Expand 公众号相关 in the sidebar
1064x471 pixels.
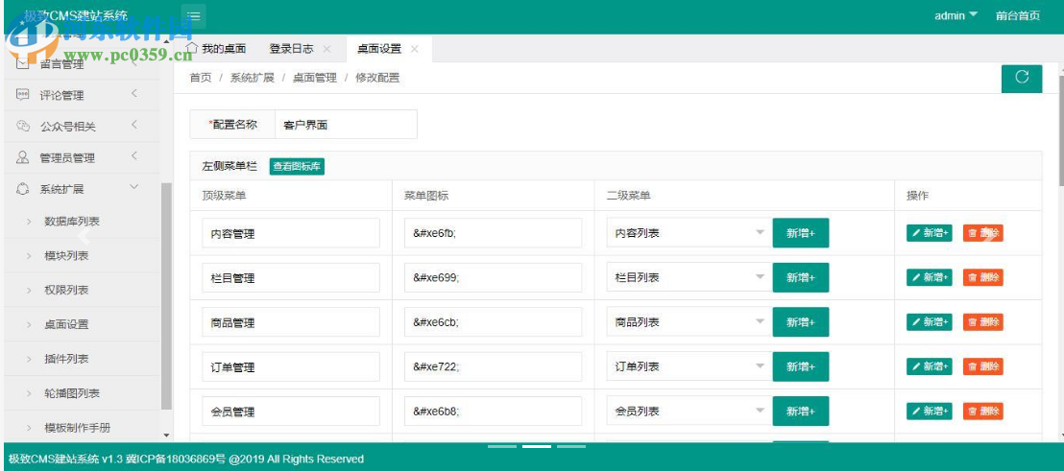click(83, 127)
